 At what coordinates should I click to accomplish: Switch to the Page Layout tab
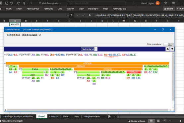pyautogui.click(x=32, y=9)
